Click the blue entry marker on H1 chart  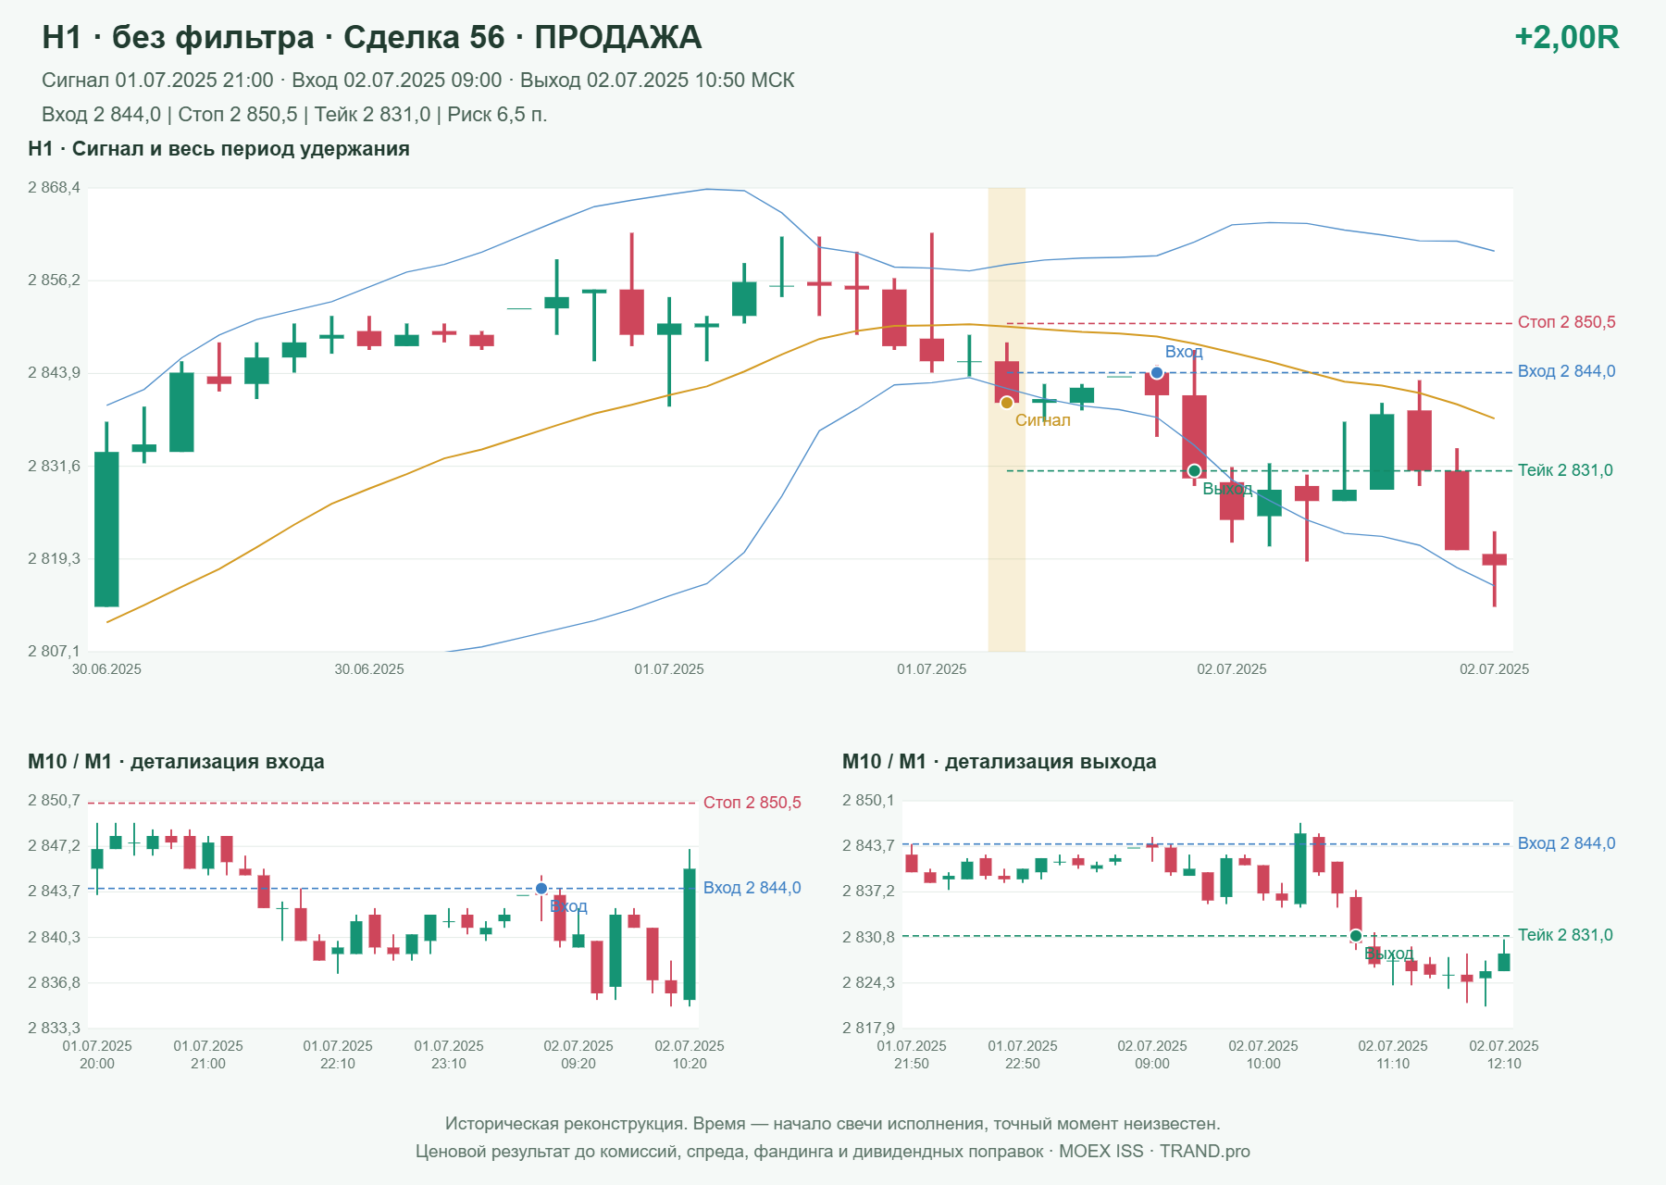[x=1157, y=373]
